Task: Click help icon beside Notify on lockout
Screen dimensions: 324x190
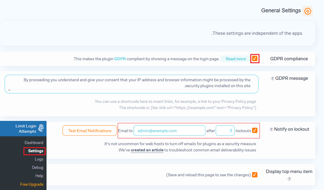Action: (x=271, y=129)
